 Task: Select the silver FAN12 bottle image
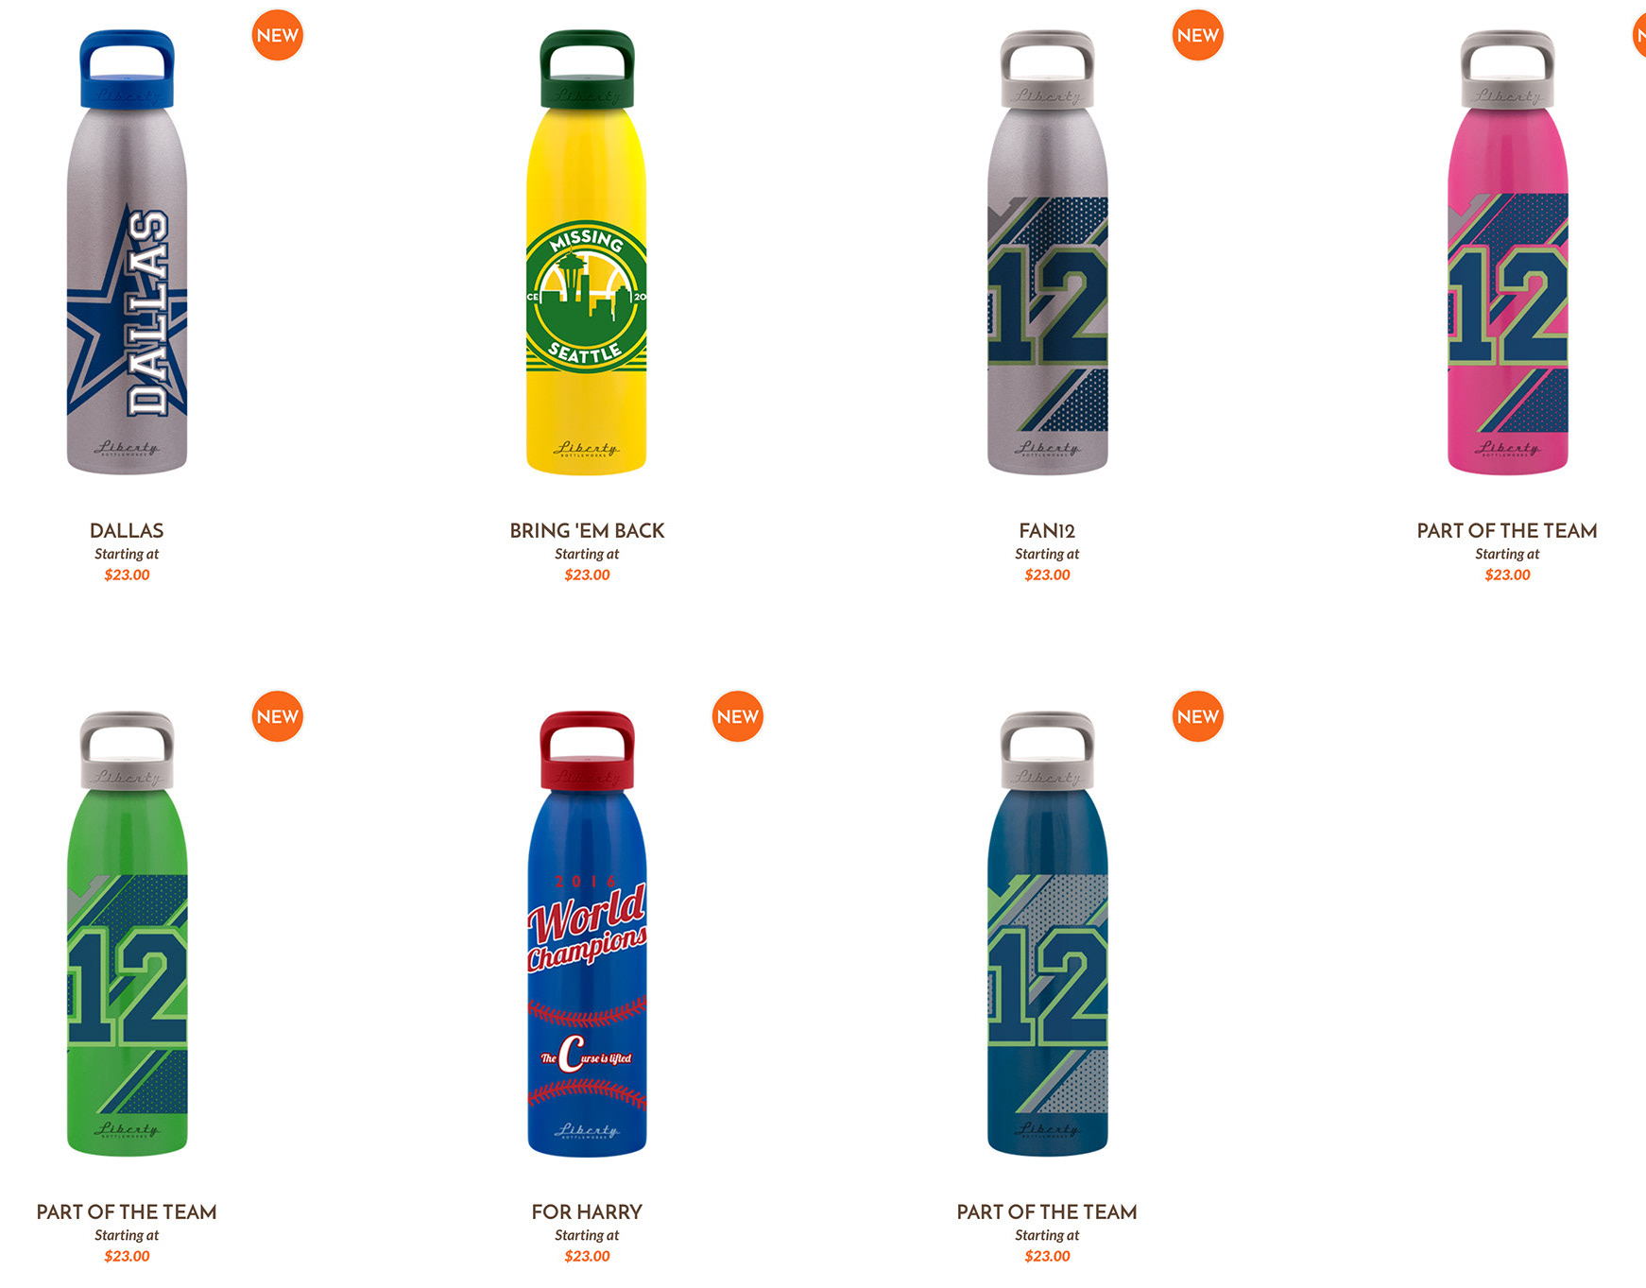[1047, 252]
